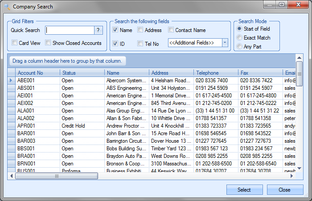
Task: Click the vertical scrollbar down arrow
Action: 300,169
